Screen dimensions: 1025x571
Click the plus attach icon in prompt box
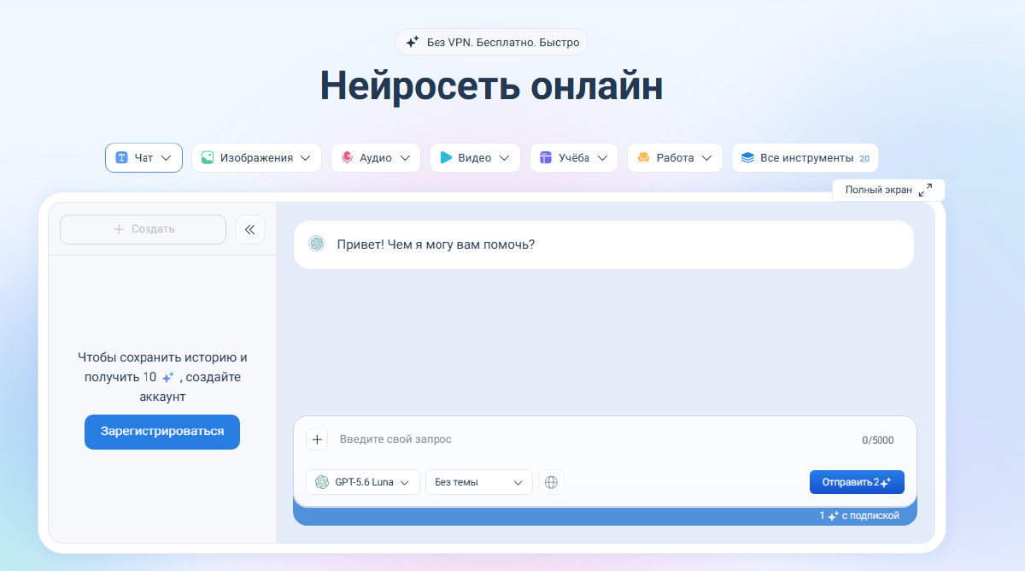[317, 439]
